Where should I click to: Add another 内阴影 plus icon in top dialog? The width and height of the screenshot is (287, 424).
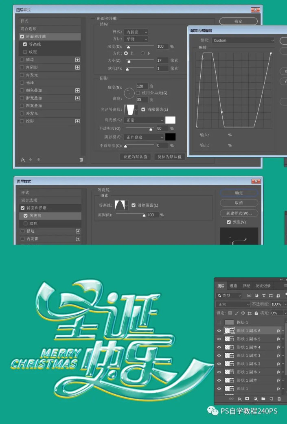pyautogui.click(x=77, y=67)
